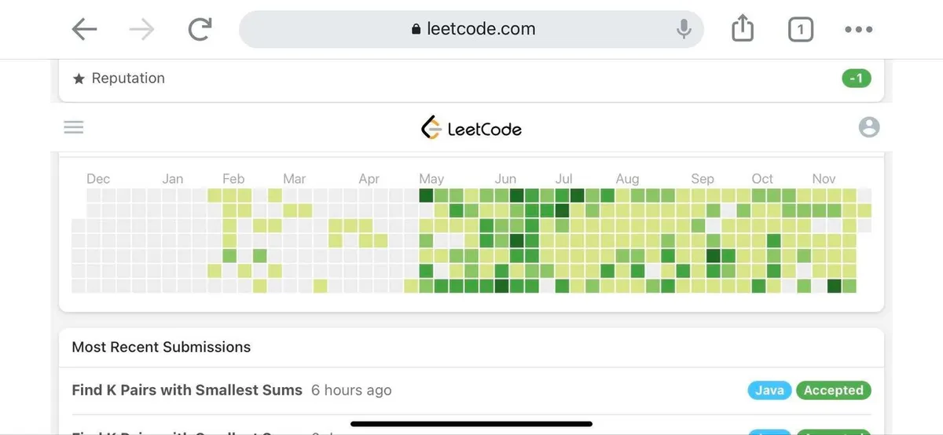
Task: Open the tab switcher showing 1 tab
Action: [800, 30]
